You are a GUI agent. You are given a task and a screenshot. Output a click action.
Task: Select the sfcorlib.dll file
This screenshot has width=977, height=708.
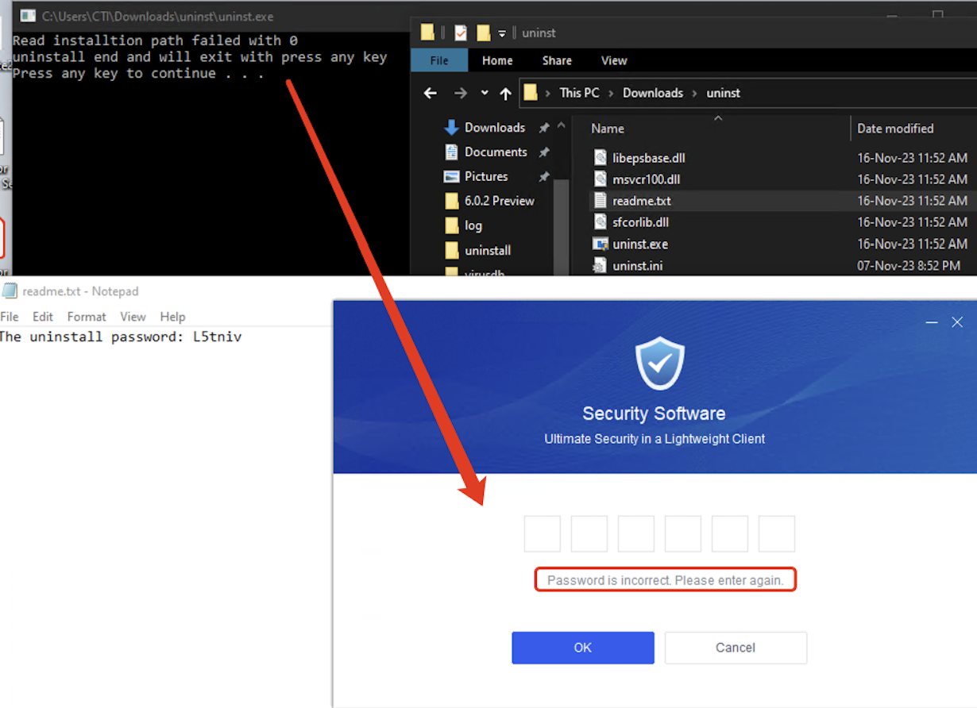tap(640, 222)
